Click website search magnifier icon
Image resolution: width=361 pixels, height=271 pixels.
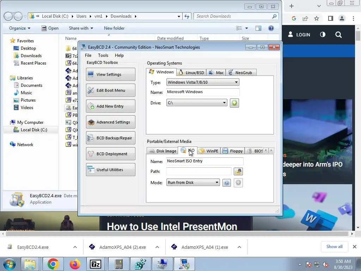tap(338, 35)
